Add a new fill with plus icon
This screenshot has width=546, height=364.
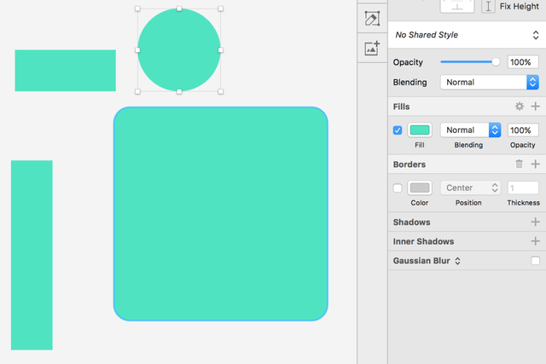point(535,107)
